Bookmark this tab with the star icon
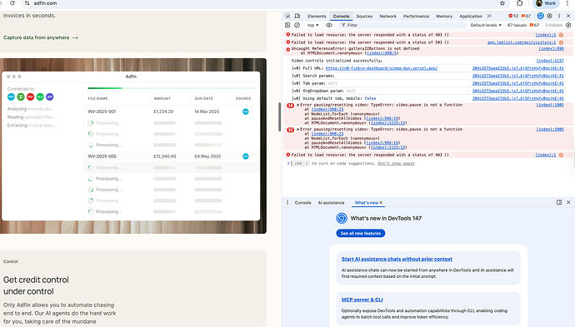 (x=502, y=3)
